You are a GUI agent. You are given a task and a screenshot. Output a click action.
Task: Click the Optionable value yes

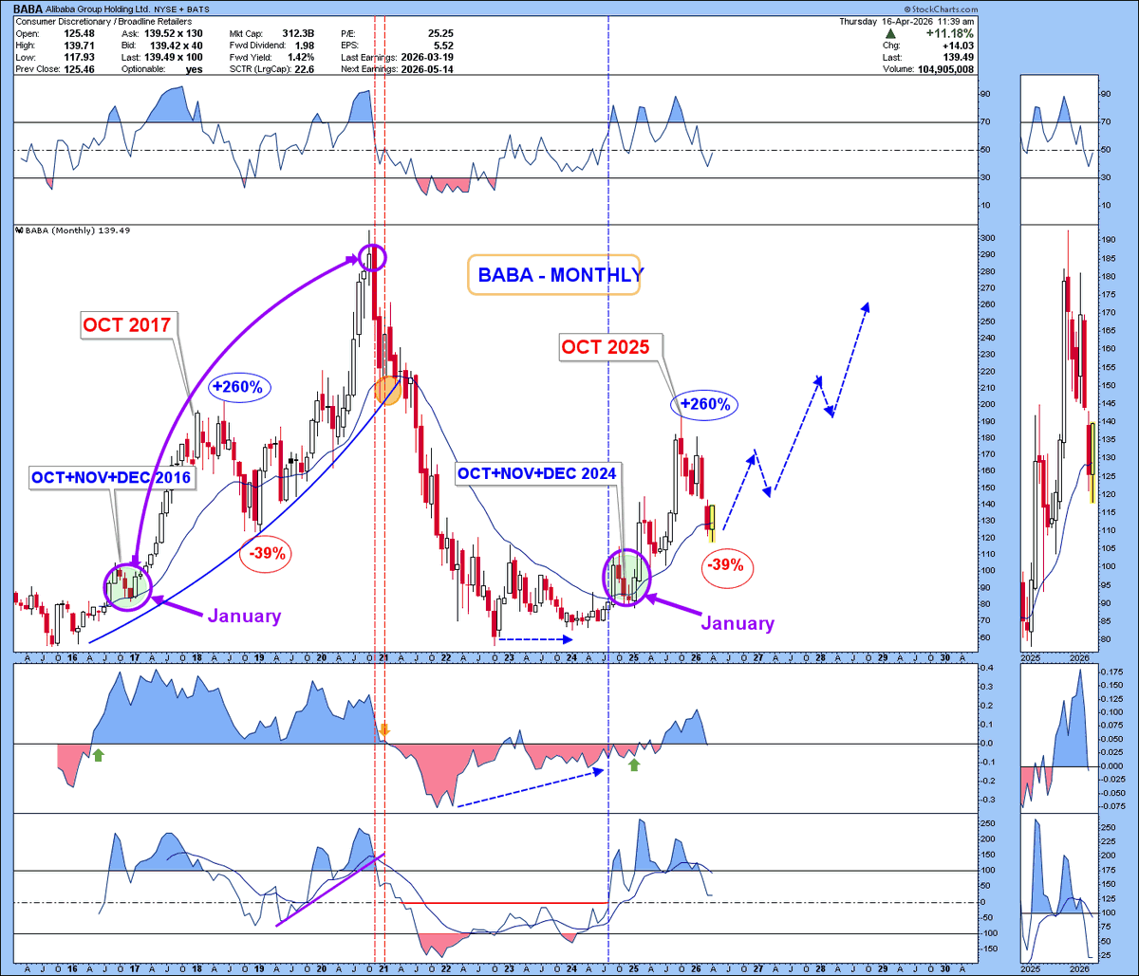pos(196,68)
